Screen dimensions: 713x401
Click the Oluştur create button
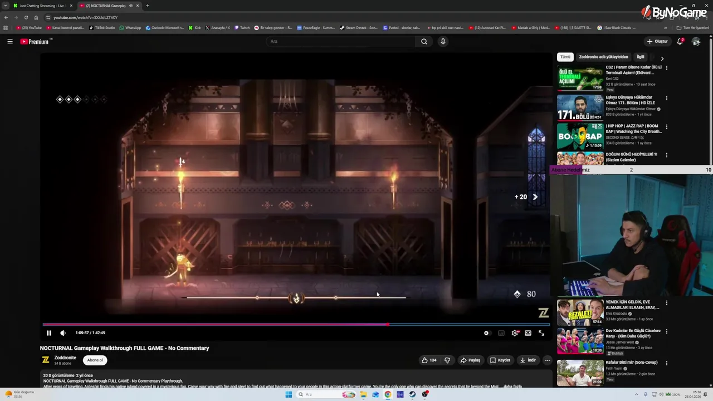657,41
